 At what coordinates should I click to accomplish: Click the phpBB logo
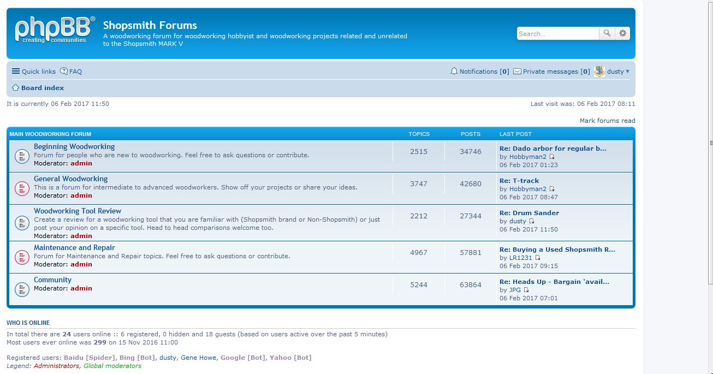click(x=55, y=30)
